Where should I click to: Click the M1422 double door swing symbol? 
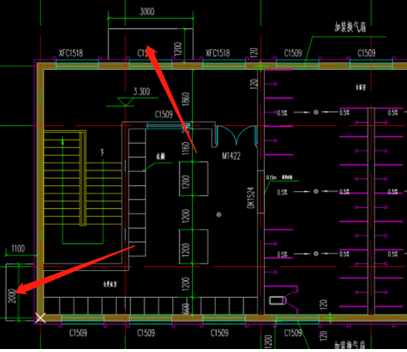[237, 135]
